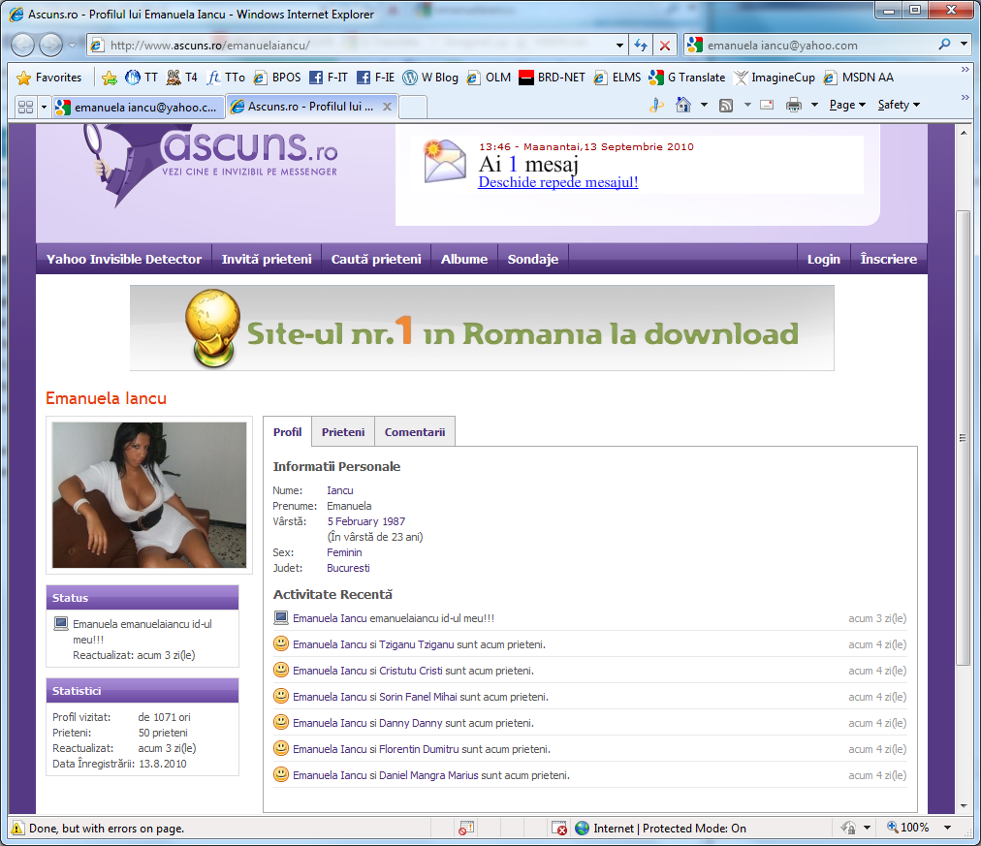Expand the address bar URL dropdown
The height and width of the screenshot is (846, 981).
pyautogui.click(x=620, y=46)
